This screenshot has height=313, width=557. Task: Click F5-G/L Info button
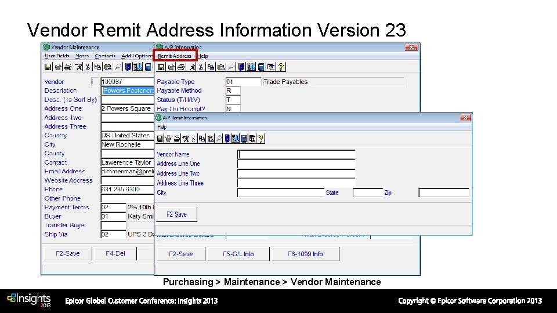pyautogui.click(x=238, y=254)
